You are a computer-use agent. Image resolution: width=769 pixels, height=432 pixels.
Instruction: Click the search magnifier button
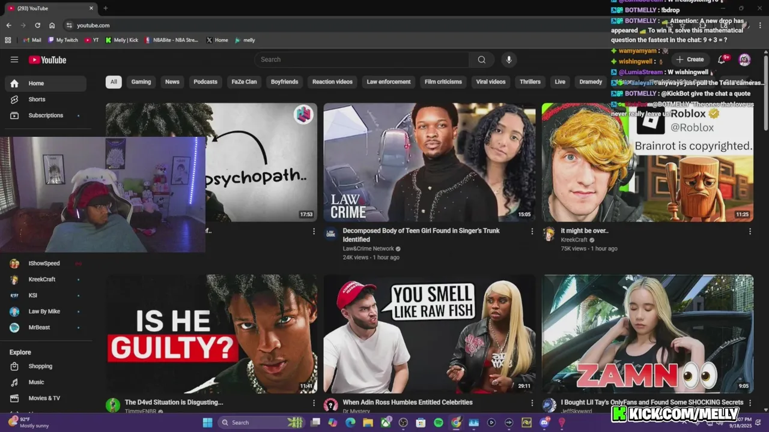[x=481, y=59]
